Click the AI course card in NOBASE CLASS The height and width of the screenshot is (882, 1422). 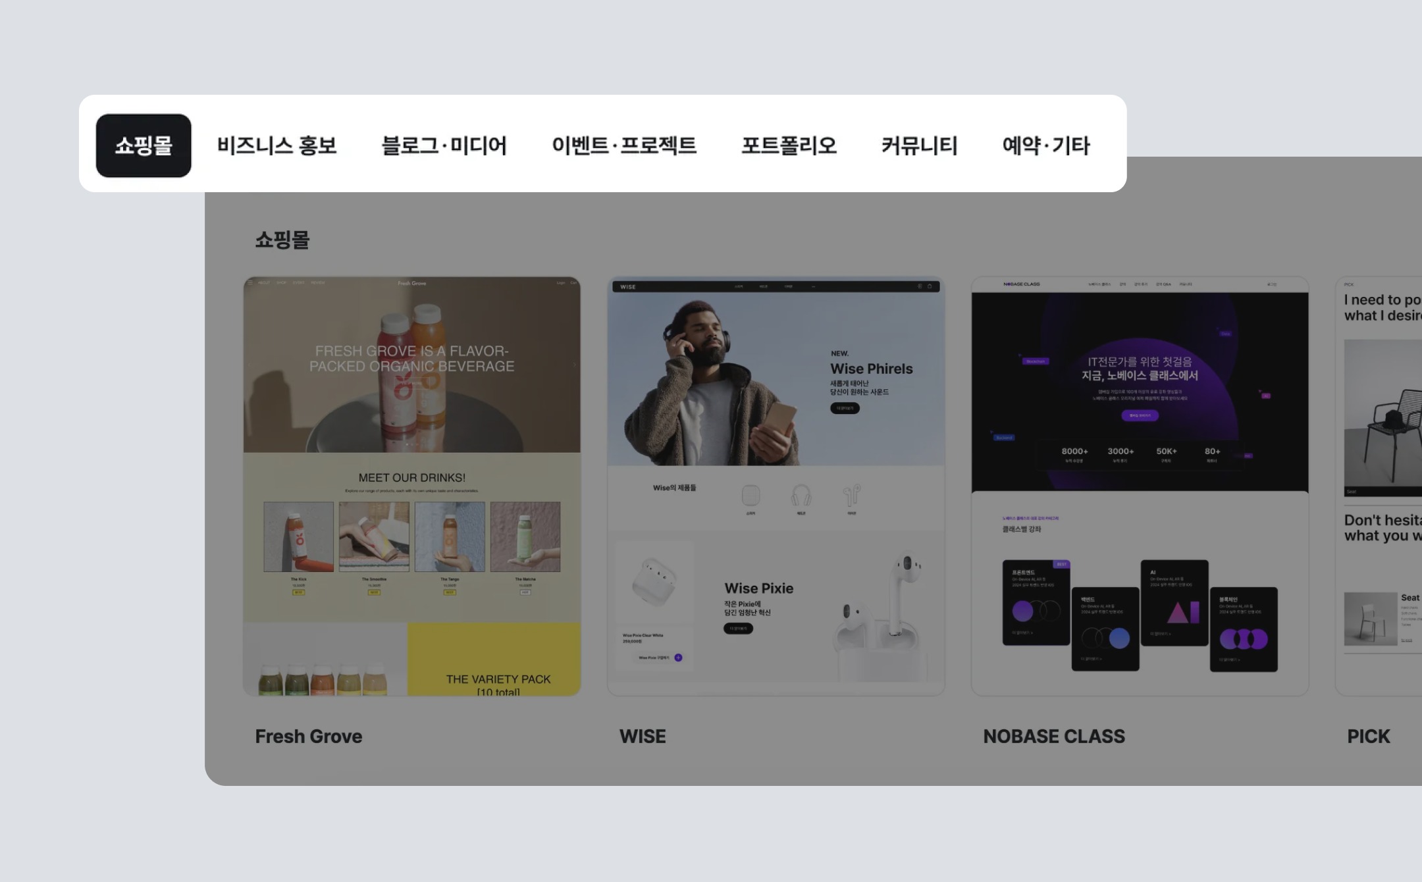click(x=1174, y=603)
